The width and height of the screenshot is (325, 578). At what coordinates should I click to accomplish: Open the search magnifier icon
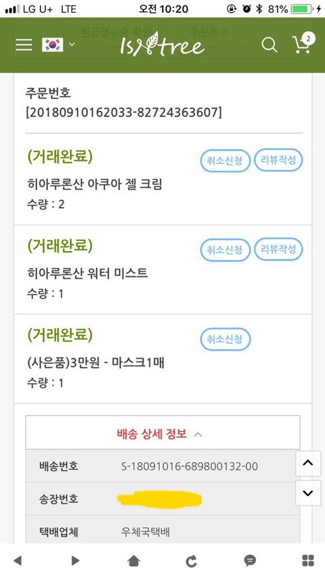(x=269, y=45)
